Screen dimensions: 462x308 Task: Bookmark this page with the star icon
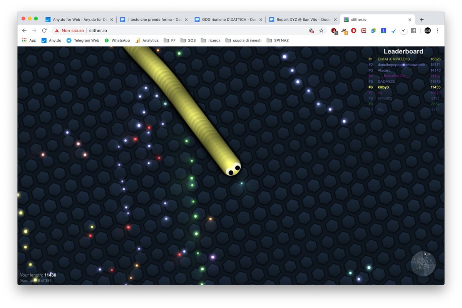click(x=321, y=30)
